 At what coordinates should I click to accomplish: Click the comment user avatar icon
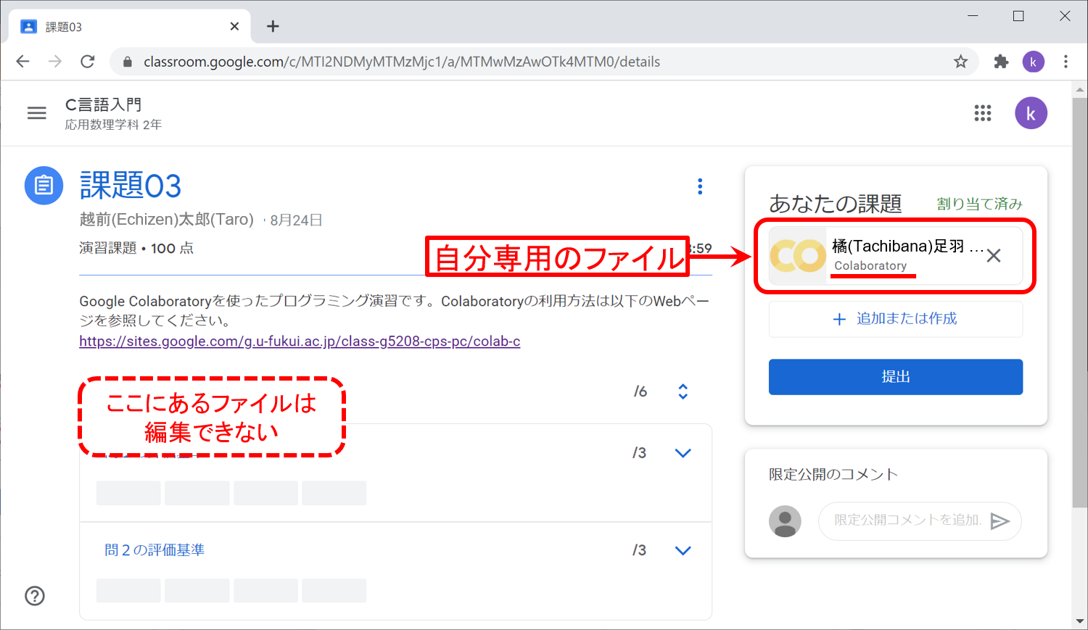785,521
